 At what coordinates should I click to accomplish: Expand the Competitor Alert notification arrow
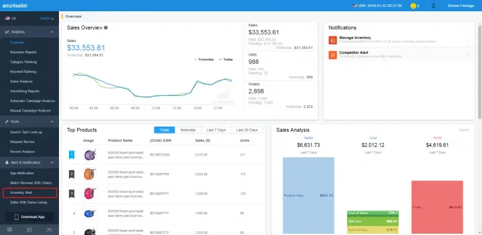tap(468, 55)
